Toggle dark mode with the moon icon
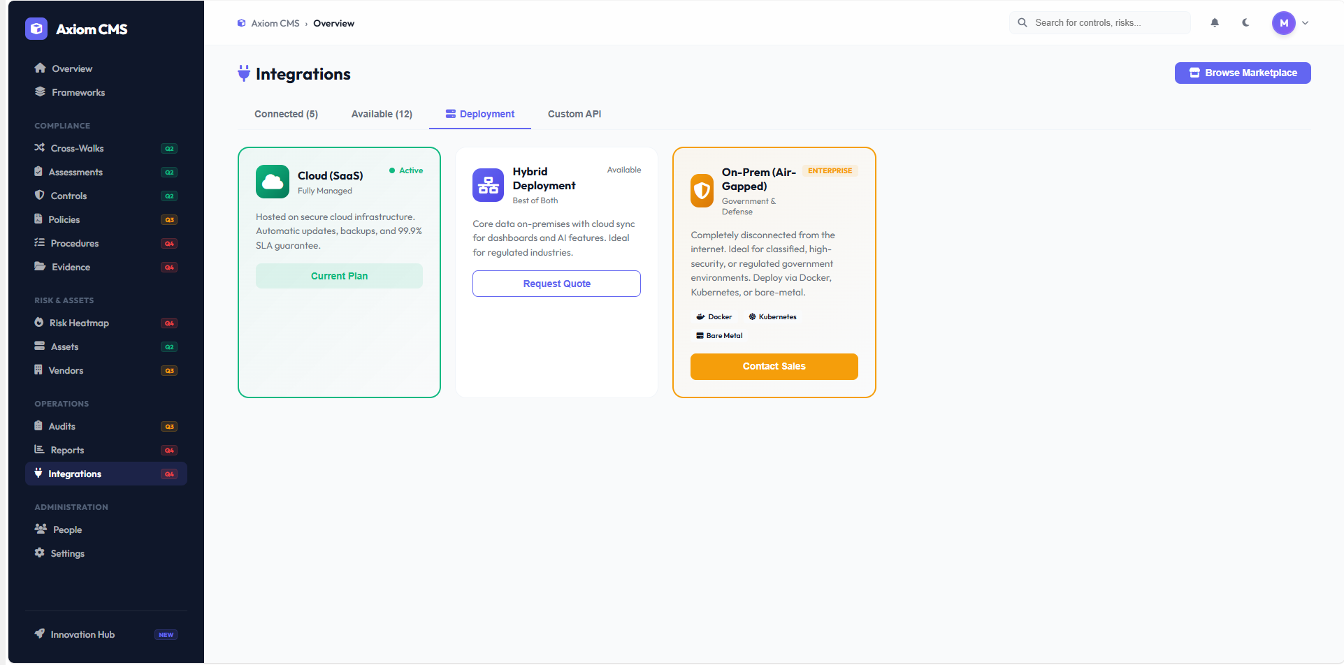This screenshot has height=665, width=1344. pyautogui.click(x=1245, y=23)
